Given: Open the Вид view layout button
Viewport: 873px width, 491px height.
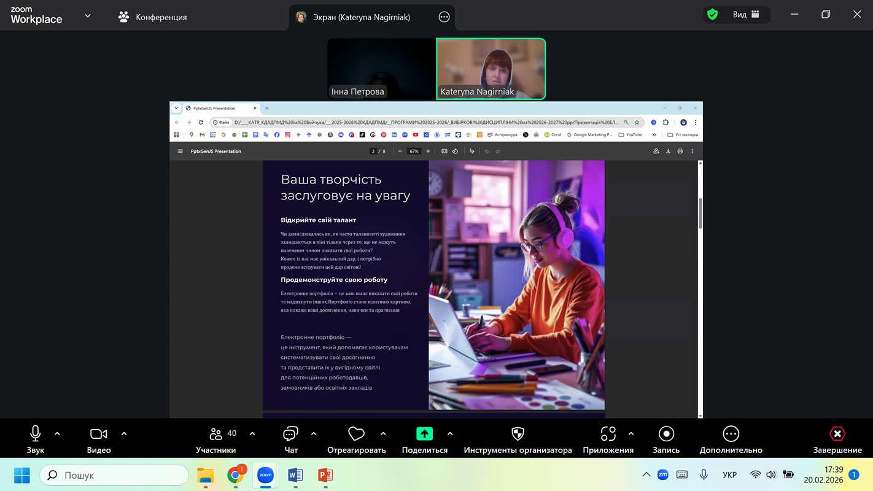Looking at the screenshot, I should click(x=745, y=15).
